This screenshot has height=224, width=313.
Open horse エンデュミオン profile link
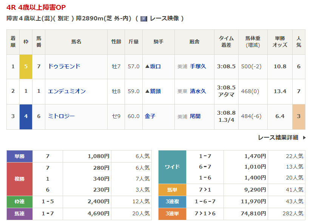pos(67,91)
